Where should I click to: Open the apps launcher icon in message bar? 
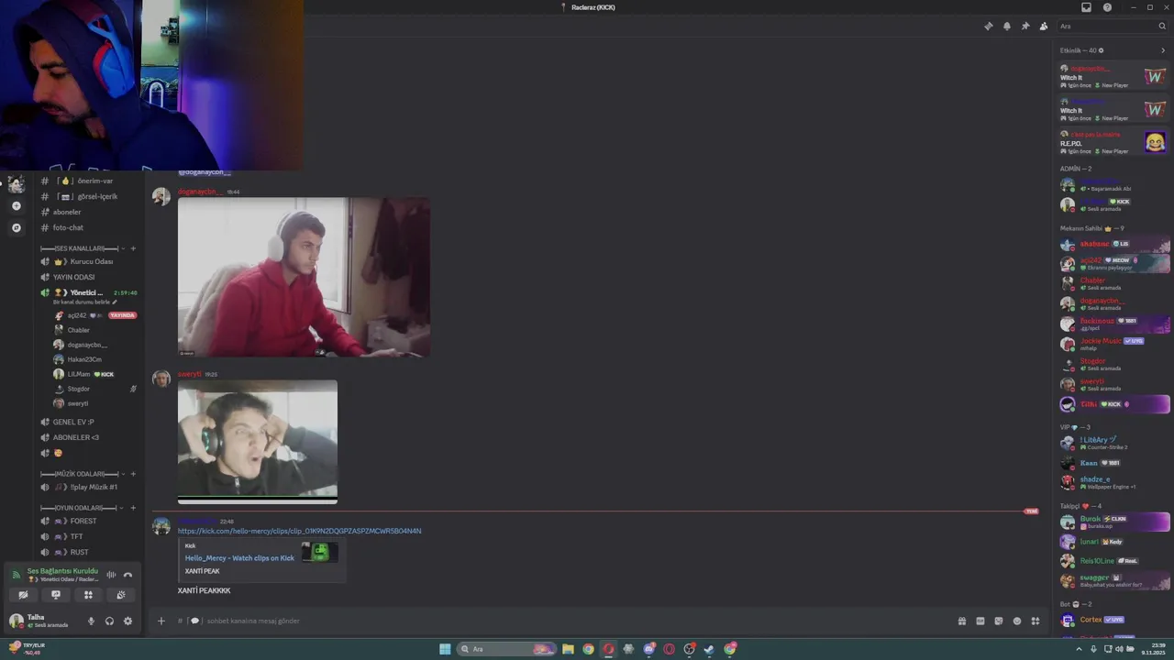(1036, 621)
